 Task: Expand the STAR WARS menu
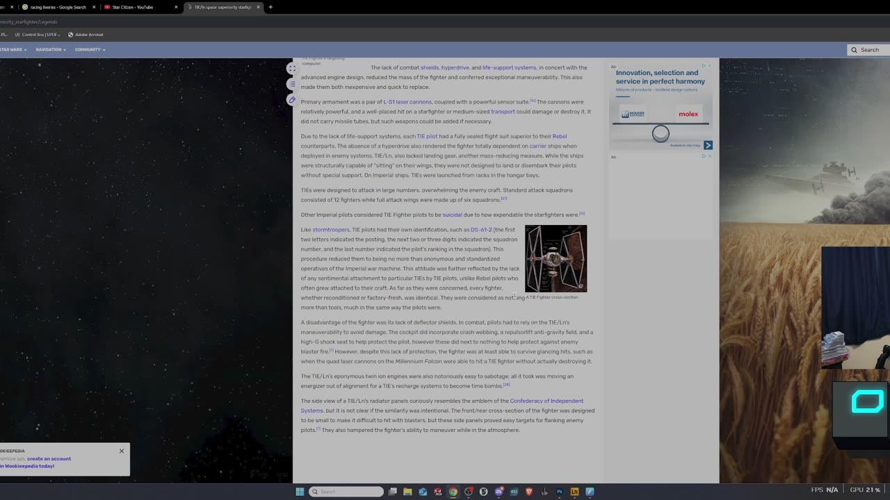[x=13, y=49]
